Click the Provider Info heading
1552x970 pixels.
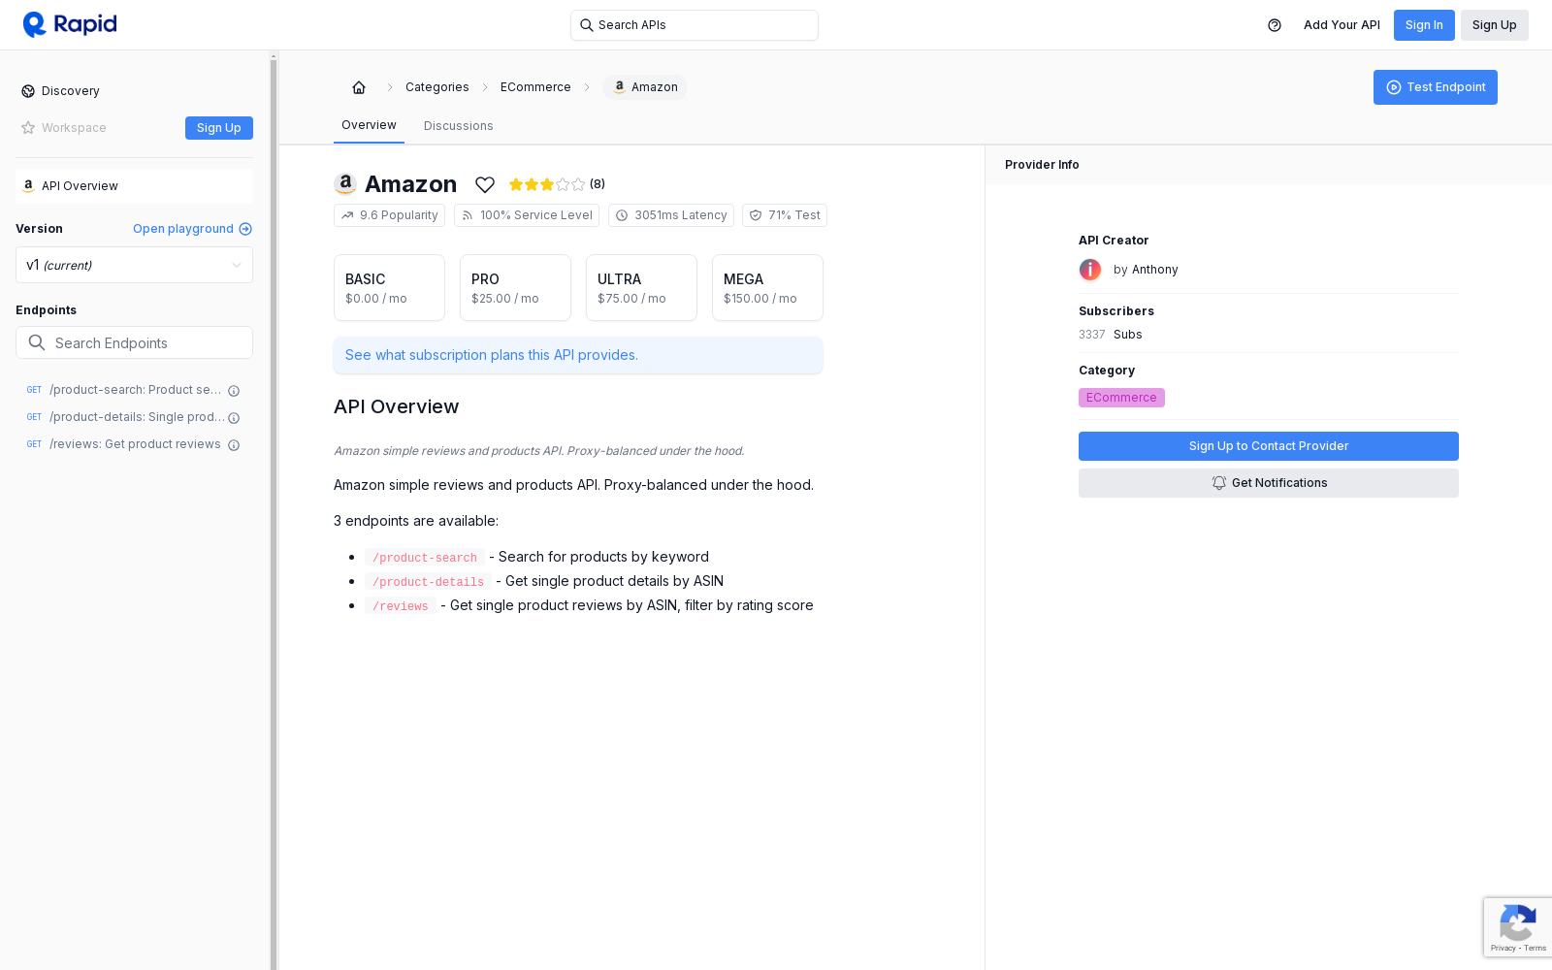(x=1042, y=165)
